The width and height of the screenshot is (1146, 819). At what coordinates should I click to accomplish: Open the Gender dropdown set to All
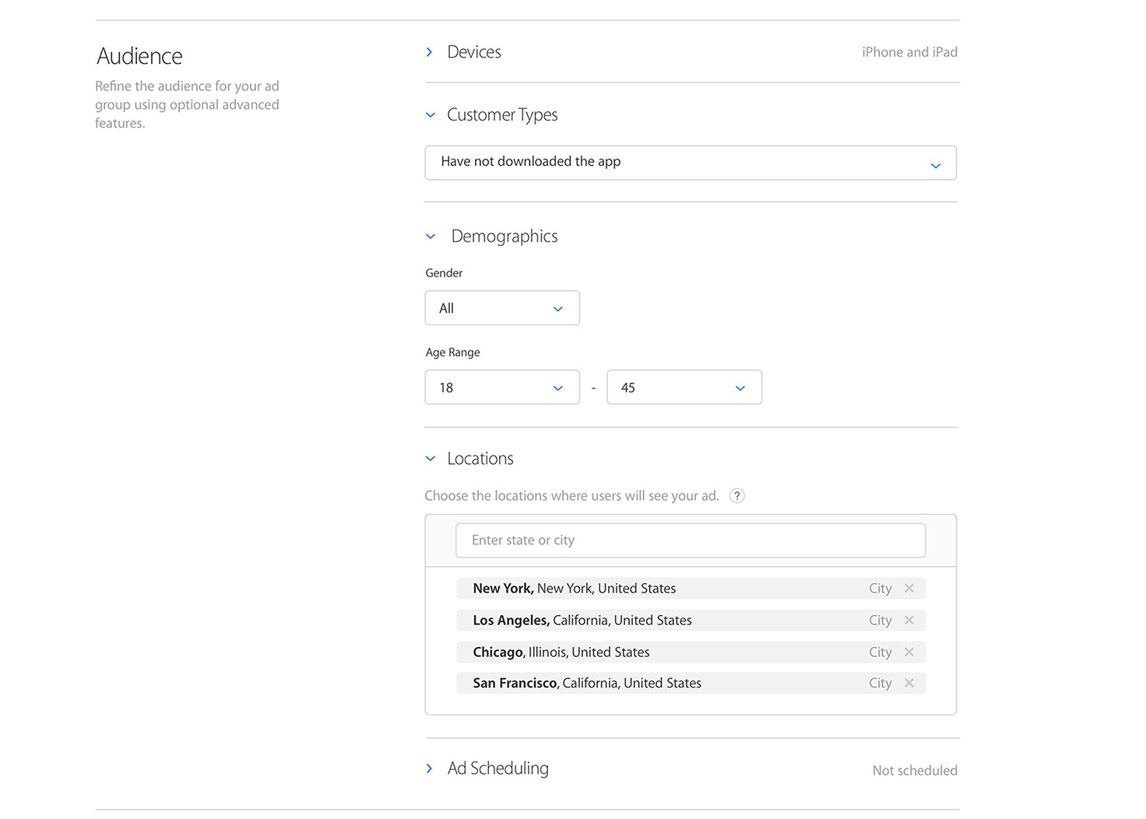point(502,308)
